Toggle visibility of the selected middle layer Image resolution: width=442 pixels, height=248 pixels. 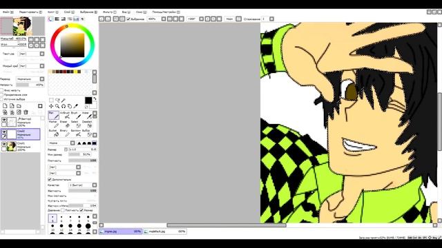[4, 132]
